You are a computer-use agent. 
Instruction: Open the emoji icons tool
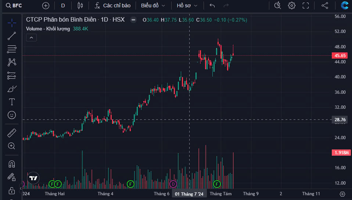pyautogui.click(x=12, y=115)
